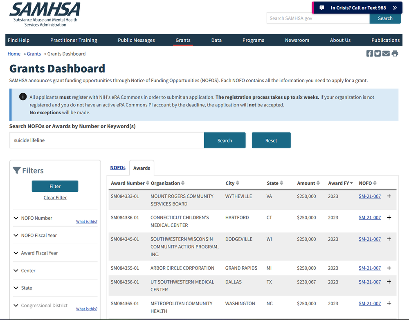This screenshot has height=320, width=409.
Task: Open What is this? beside NOFO Number
Action: point(87,221)
